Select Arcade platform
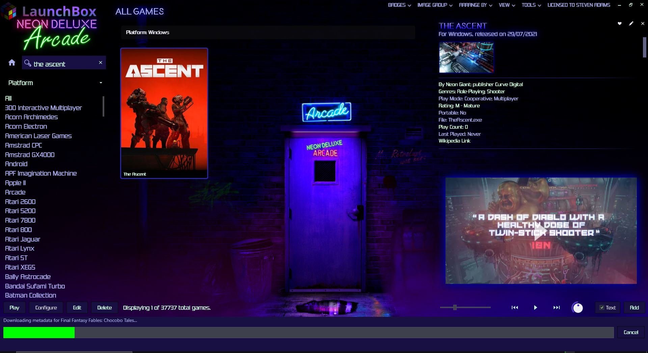648x353 pixels. coord(15,192)
